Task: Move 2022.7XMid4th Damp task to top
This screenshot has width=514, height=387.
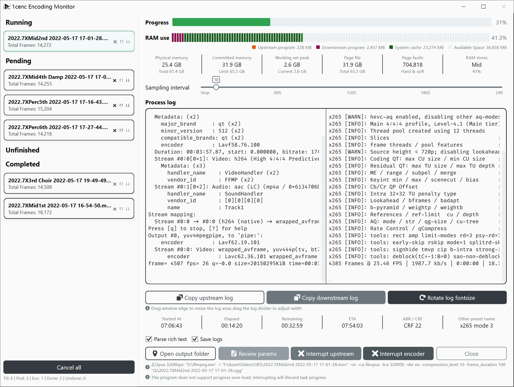Action: [x=121, y=80]
